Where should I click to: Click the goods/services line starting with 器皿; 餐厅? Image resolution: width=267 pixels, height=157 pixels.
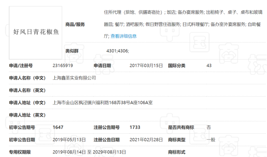(182, 25)
